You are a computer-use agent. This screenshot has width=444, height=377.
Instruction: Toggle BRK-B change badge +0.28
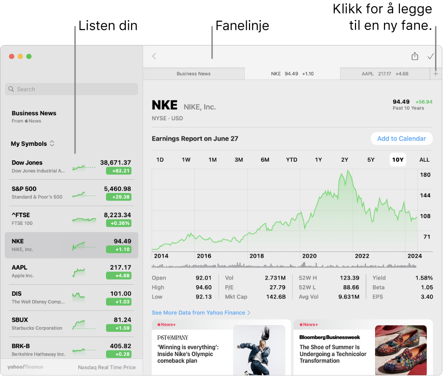119,354
